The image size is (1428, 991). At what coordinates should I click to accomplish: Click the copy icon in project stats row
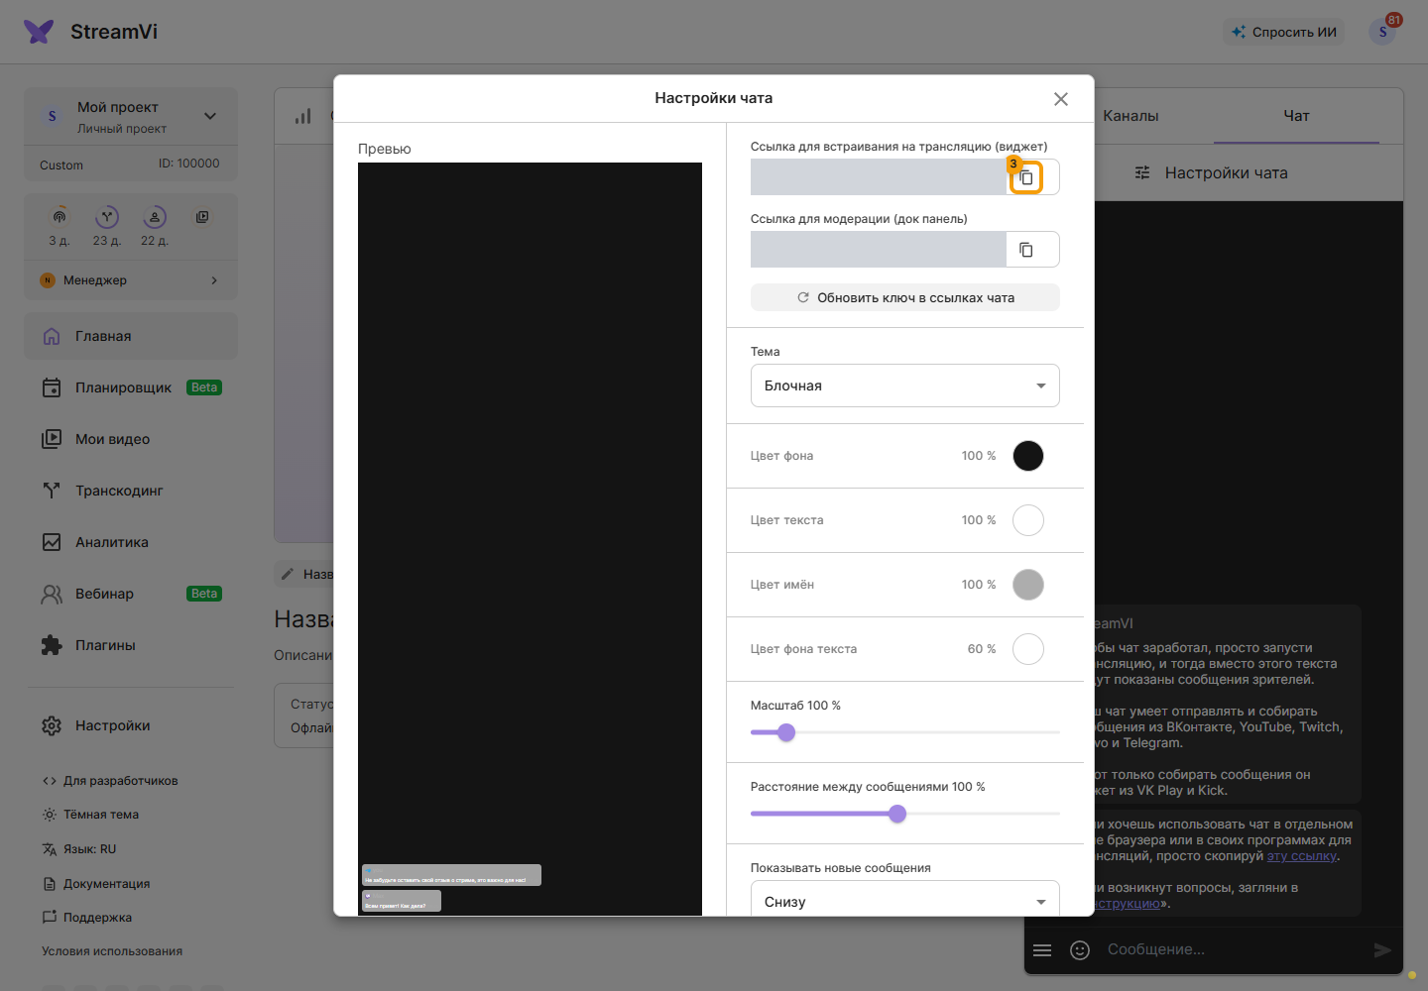(x=202, y=217)
